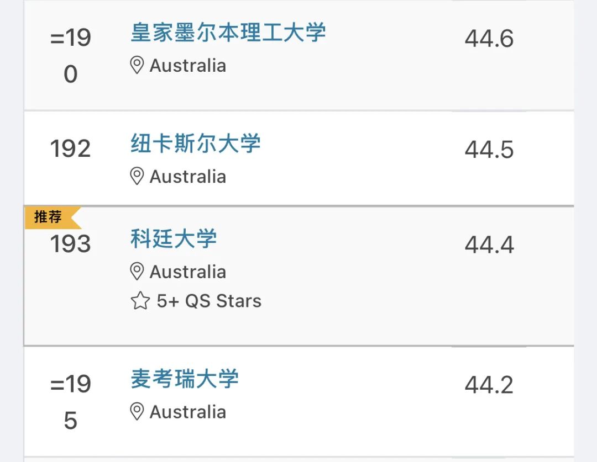The height and width of the screenshot is (462, 597).
Task: Select the =190 rank entry
Action: click(x=70, y=56)
